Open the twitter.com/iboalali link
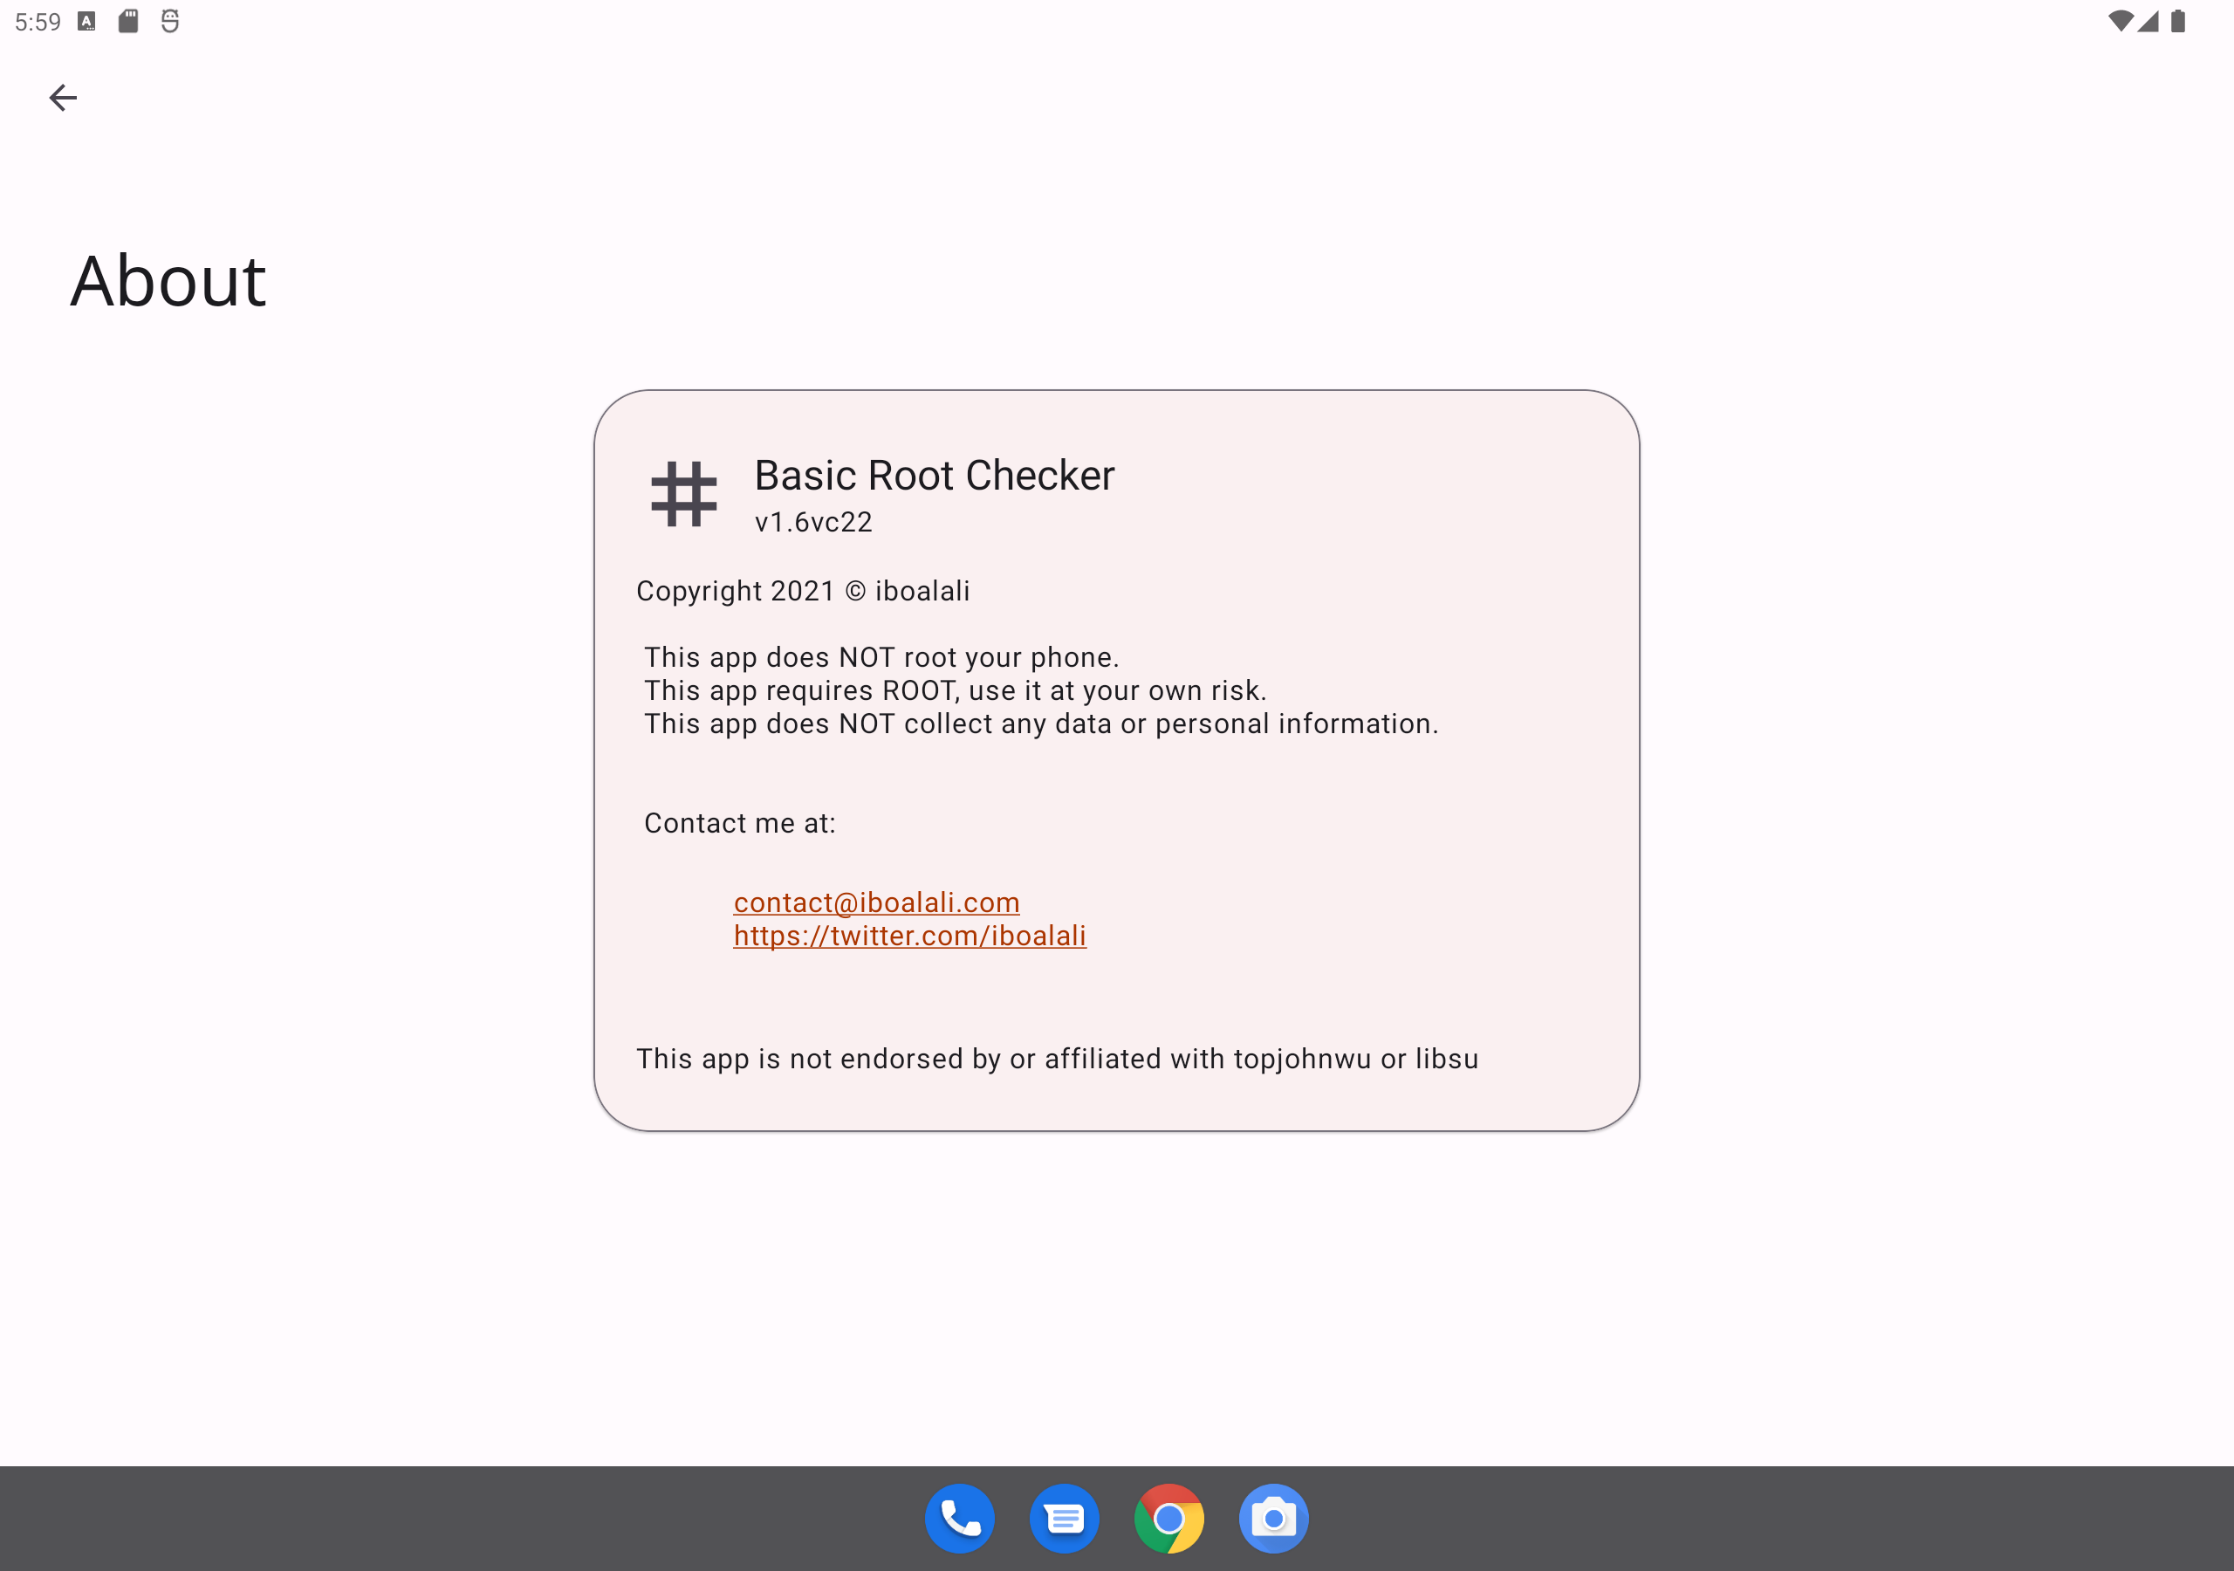The image size is (2234, 1571). click(910, 936)
